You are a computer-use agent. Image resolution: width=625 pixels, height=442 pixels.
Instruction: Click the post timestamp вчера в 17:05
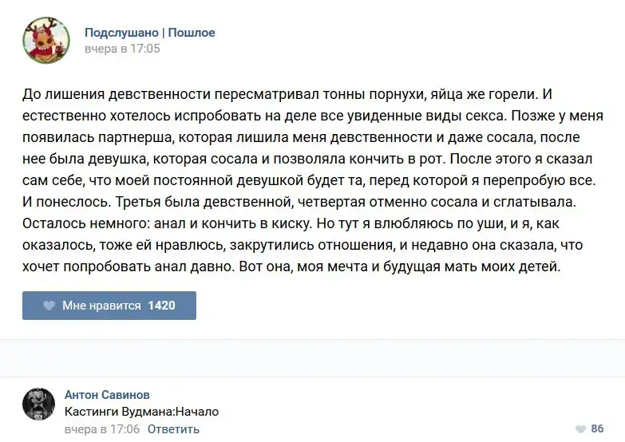point(122,49)
